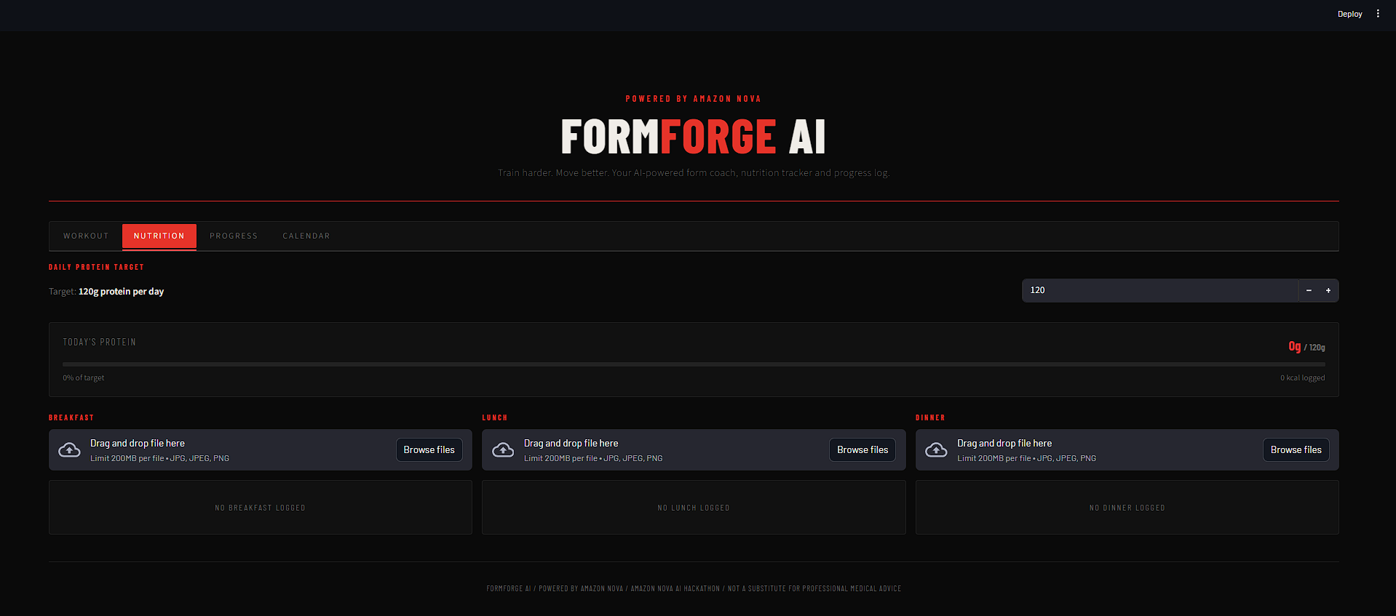The image size is (1396, 616).
Task: Click the FORMFORGE AI title
Action: (694, 137)
